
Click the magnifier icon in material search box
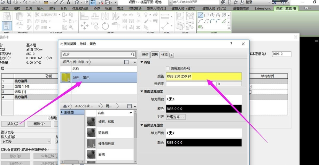tap(133, 54)
